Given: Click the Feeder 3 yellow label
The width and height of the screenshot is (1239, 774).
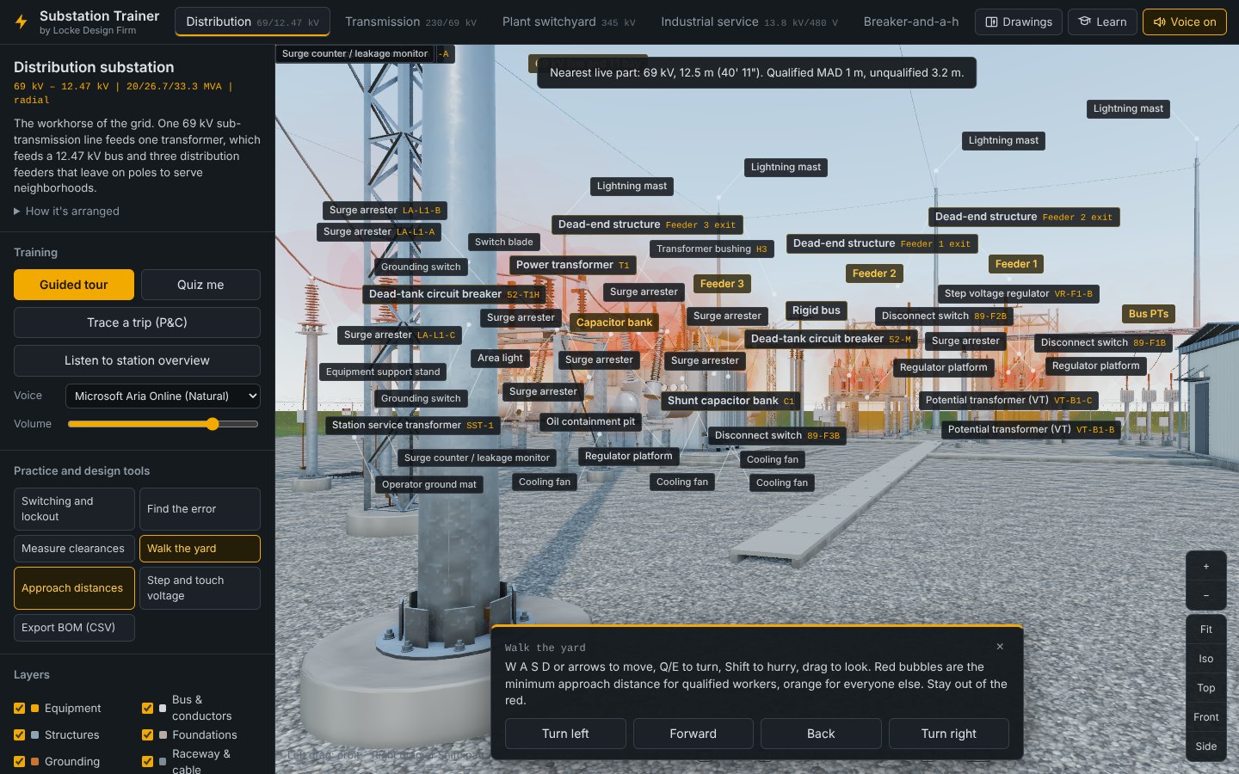Looking at the screenshot, I should click(x=722, y=284).
